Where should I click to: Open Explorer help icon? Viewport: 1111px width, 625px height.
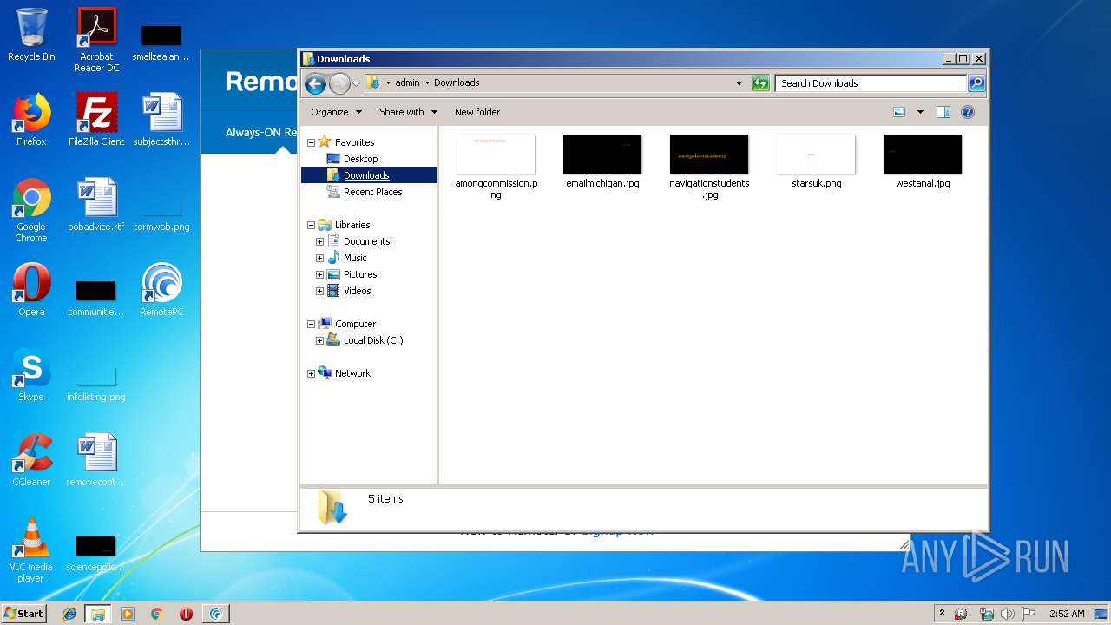968,112
